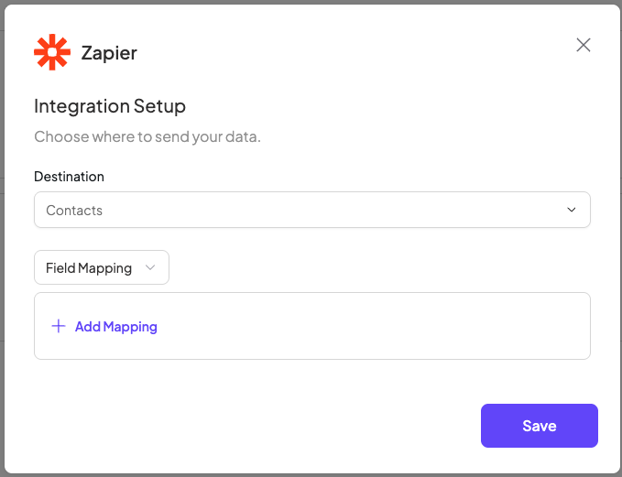Click the 'Add Mapping' purple text

116,326
